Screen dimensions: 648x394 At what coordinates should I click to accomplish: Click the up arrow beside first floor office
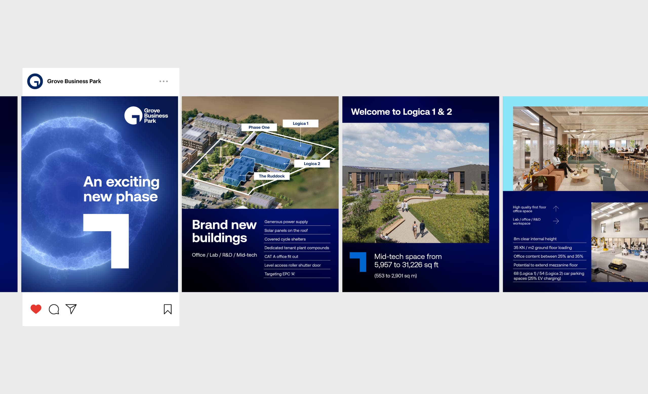pos(556,209)
